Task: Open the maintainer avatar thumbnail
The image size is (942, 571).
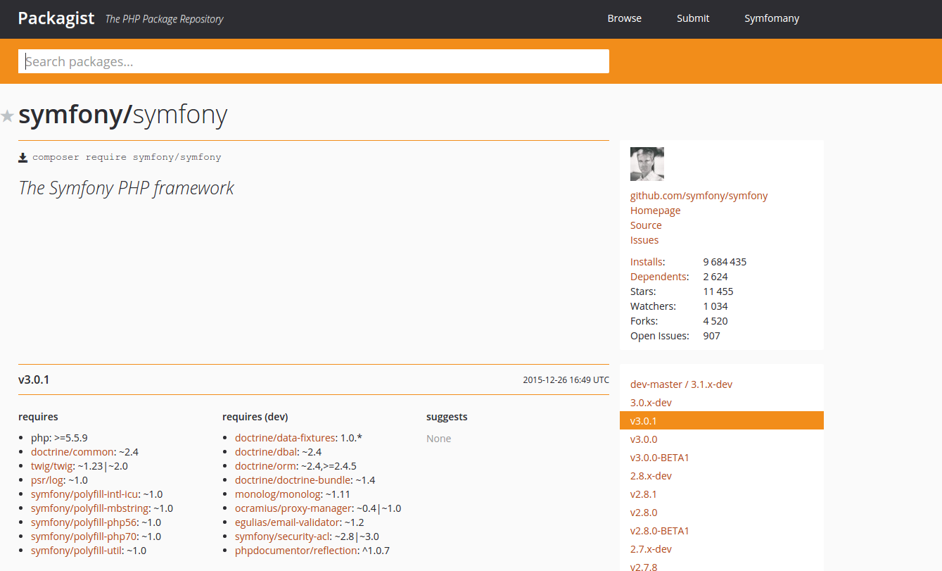Action: pyautogui.click(x=647, y=164)
